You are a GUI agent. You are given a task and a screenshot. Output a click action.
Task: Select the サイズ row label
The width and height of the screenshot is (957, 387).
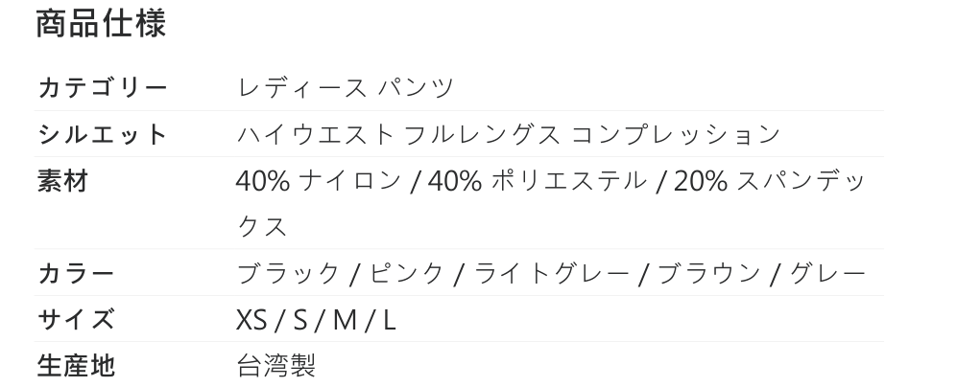(x=76, y=320)
